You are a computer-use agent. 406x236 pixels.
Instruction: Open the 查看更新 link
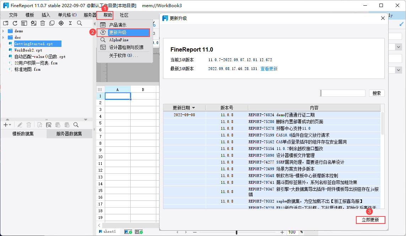tap(269, 69)
